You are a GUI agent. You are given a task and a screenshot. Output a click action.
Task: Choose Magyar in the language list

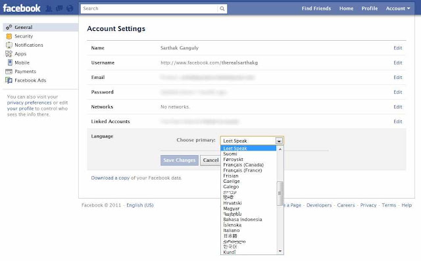(249, 208)
